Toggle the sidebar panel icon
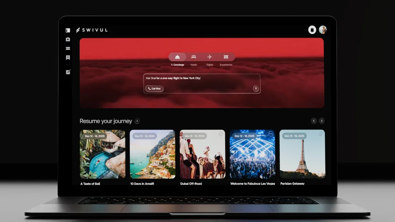The image size is (395, 222). point(68,30)
